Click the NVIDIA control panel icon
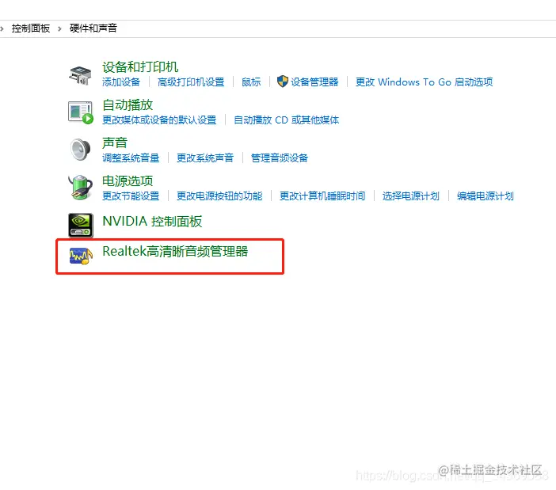Viewport: 556px width, 490px height. coord(81,226)
